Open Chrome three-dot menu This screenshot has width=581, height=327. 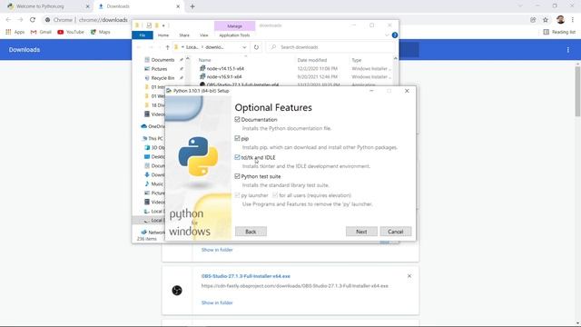[573, 20]
